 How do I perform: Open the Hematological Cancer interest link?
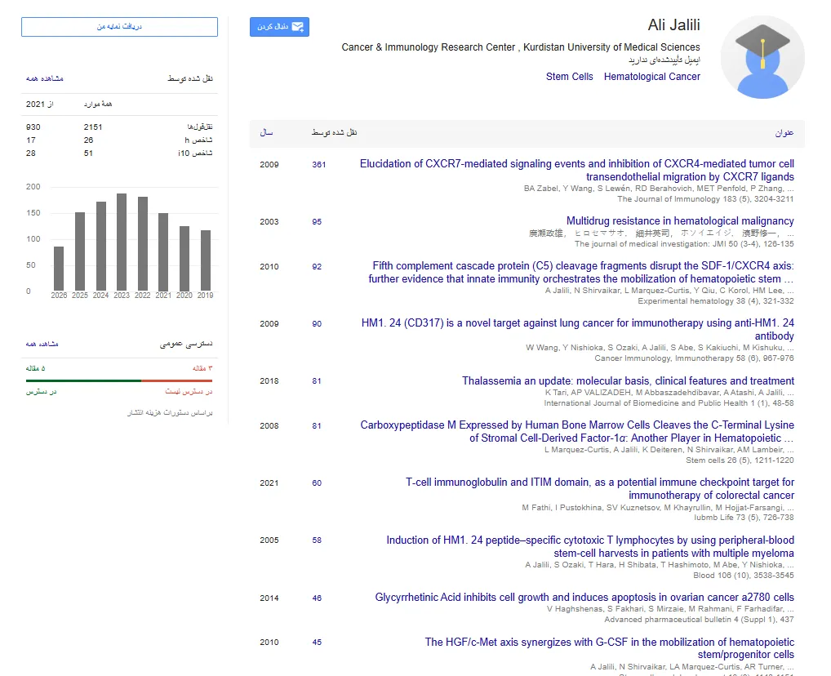[652, 77]
